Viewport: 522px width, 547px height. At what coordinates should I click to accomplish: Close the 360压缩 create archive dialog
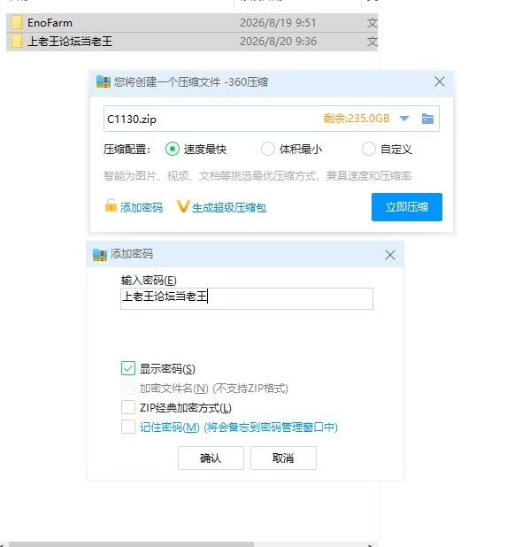tap(440, 82)
